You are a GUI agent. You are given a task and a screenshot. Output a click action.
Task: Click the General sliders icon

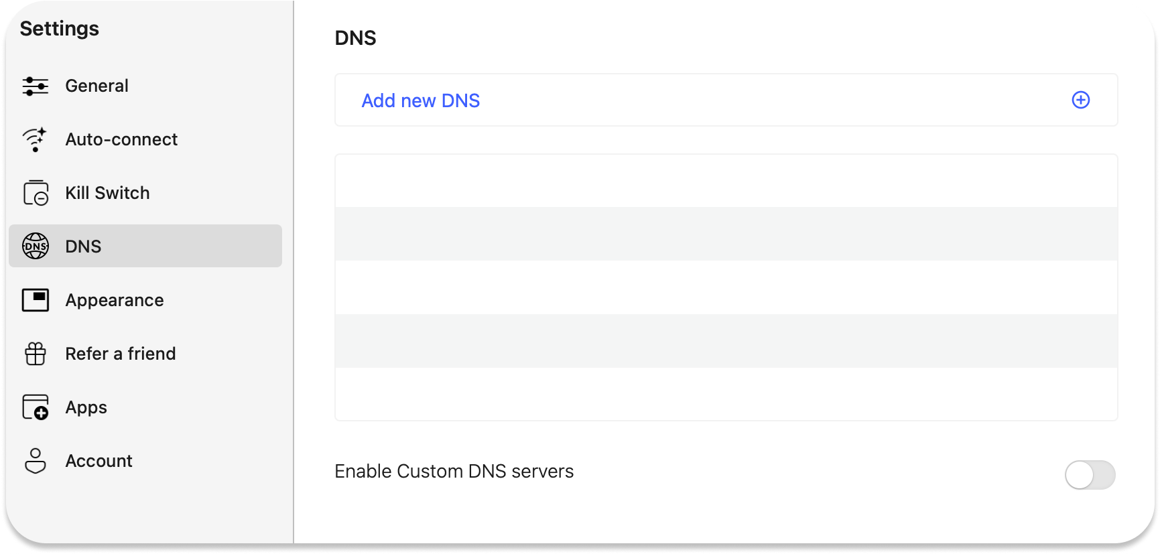[x=36, y=86]
